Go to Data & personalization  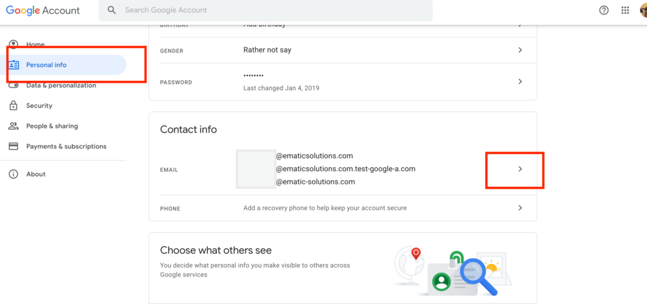61,85
